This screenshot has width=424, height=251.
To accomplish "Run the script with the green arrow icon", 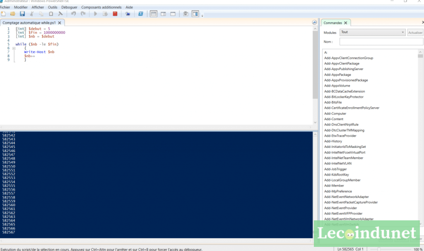I will click(95, 14).
